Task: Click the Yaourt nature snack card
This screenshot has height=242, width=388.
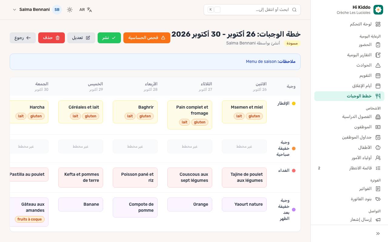Action: point(244,204)
